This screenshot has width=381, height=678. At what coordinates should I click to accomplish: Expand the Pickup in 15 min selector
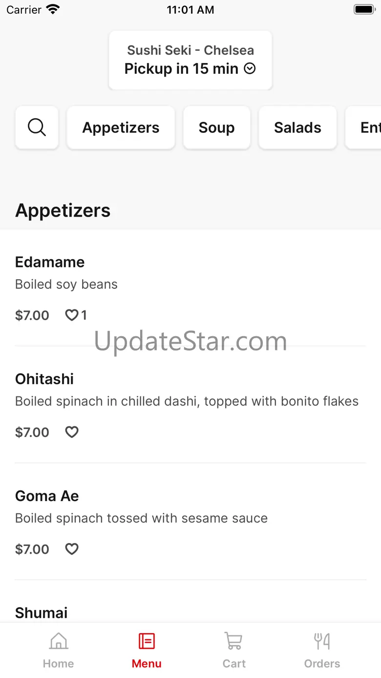(x=190, y=68)
